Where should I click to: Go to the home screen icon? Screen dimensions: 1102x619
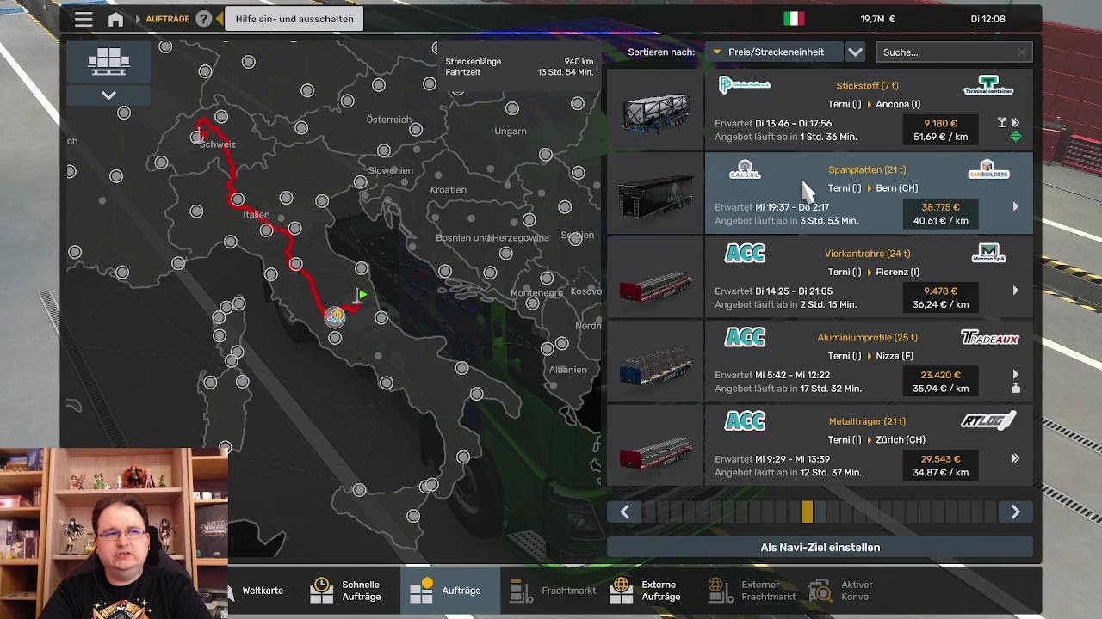pyautogui.click(x=115, y=19)
